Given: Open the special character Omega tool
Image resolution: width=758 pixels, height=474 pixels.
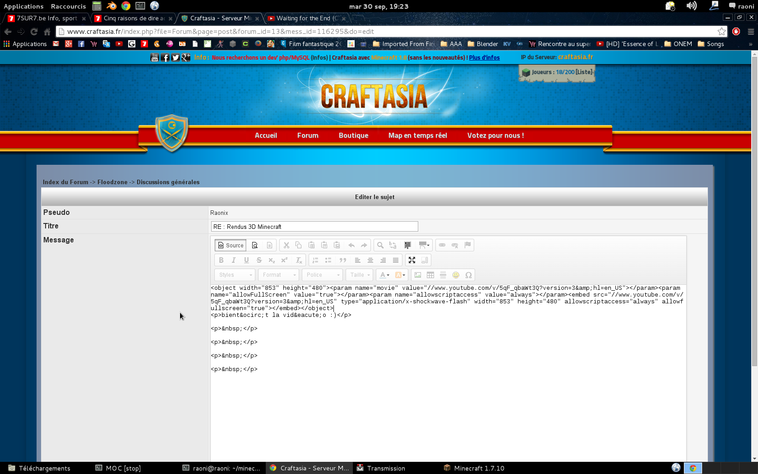Looking at the screenshot, I should click(469, 275).
